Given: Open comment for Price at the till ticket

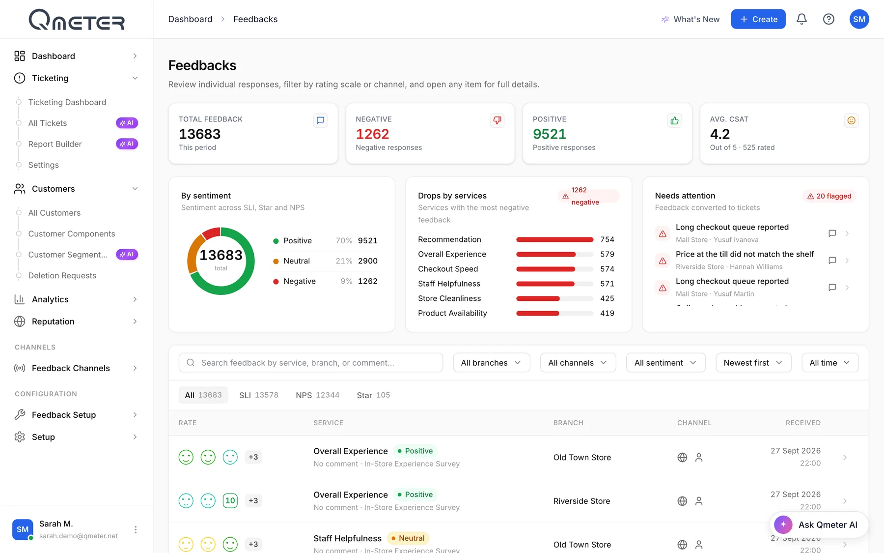Looking at the screenshot, I should point(832,261).
